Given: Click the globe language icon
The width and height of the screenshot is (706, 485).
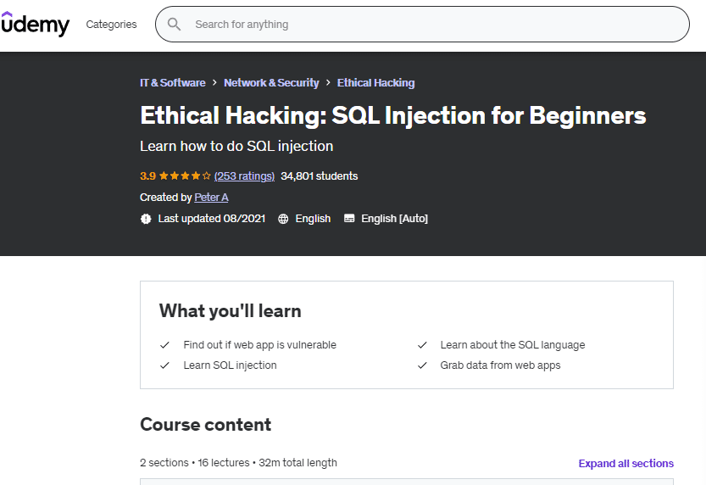Looking at the screenshot, I should coord(283,219).
